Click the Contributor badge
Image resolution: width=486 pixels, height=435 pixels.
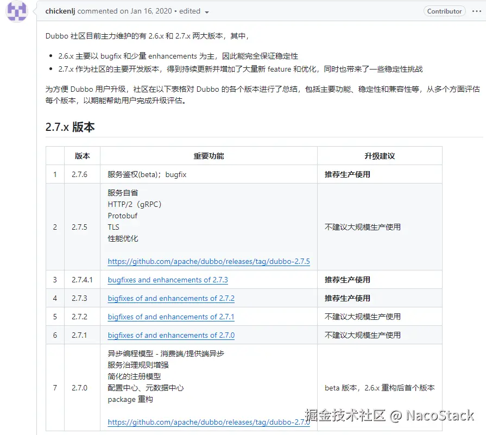pos(444,11)
